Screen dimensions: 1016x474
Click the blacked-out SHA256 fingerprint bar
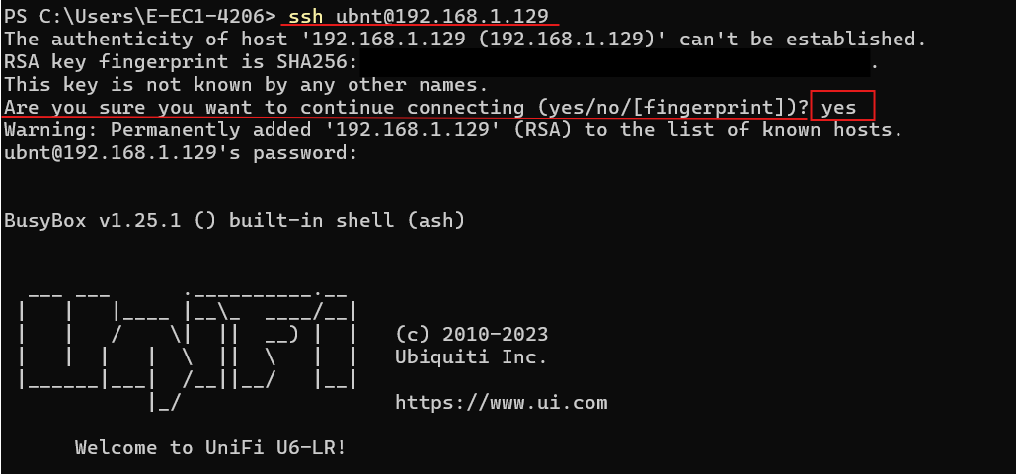[614, 62]
